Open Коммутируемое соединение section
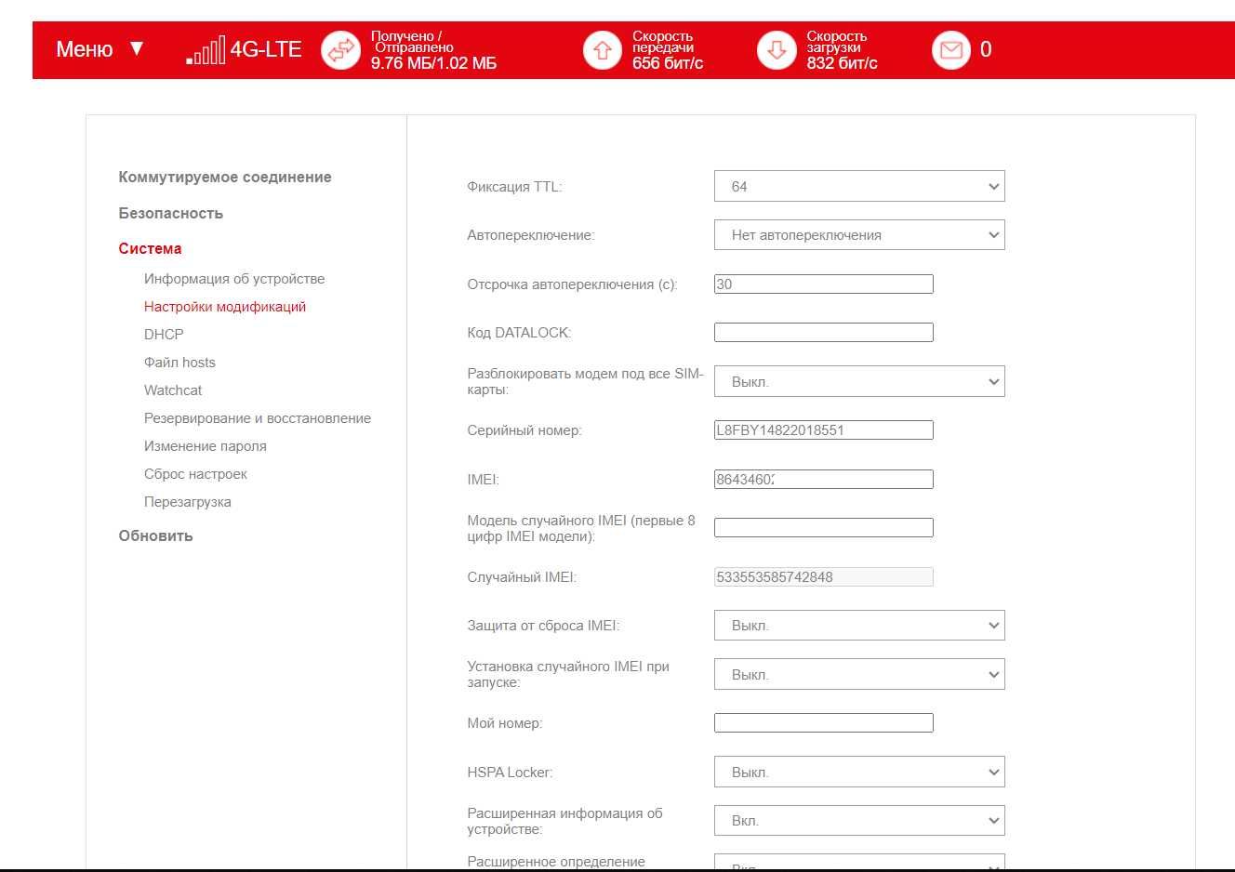Screen dimensions: 1235x872 click(225, 177)
